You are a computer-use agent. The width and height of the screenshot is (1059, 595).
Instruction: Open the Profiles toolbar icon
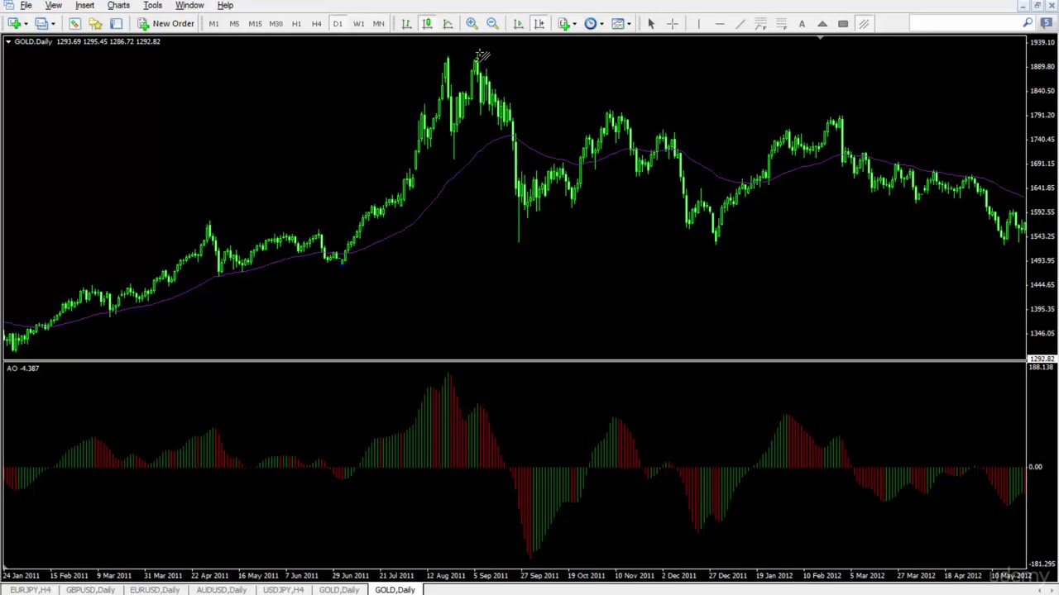[41, 24]
